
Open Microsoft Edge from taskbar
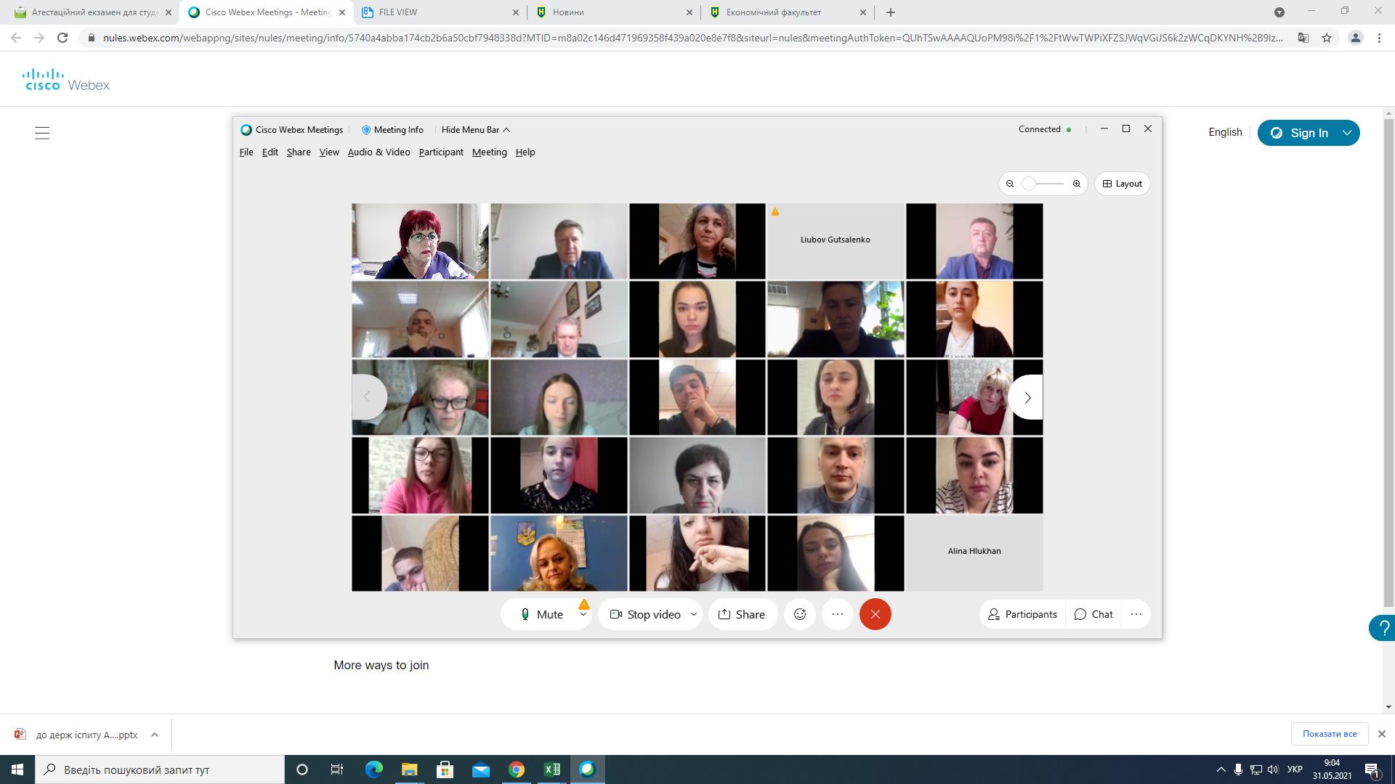tap(373, 769)
